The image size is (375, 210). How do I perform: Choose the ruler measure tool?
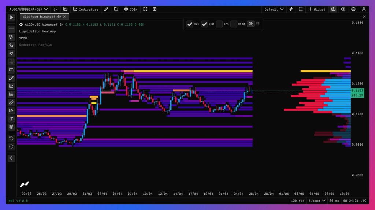pyautogui.click(x=11, y=102)
